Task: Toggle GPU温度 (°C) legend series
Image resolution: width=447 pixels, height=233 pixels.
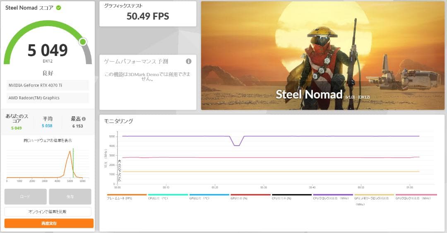Action: click(x=199, y=198)
